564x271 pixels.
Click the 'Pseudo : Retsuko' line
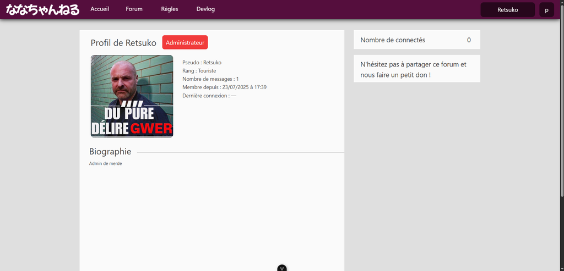pyautogui.click(x=202, y=63)
